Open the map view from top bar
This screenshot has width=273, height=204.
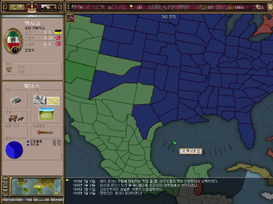pos(17,7)
